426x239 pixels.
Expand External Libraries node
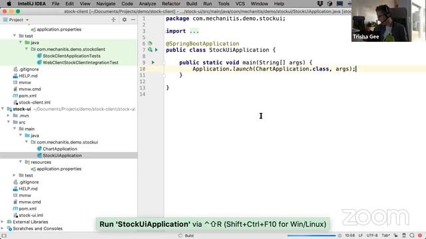coord(3,222)
